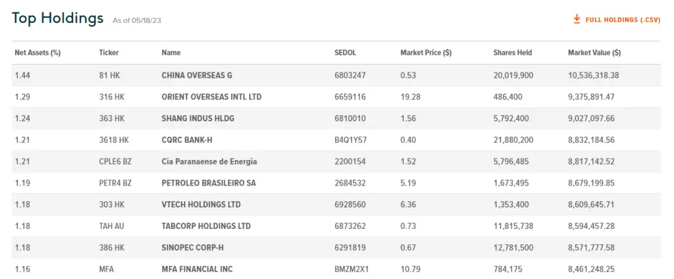The width and height of the screenshot is (674, 279).
Task: Select VTECH HOLDINGS LTD name
Action: 201,205
